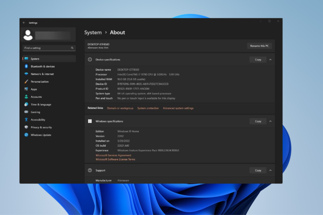Click the Find a setting search box
The height and width of the screenshot is (215, 323).
(x=49, y=48)
